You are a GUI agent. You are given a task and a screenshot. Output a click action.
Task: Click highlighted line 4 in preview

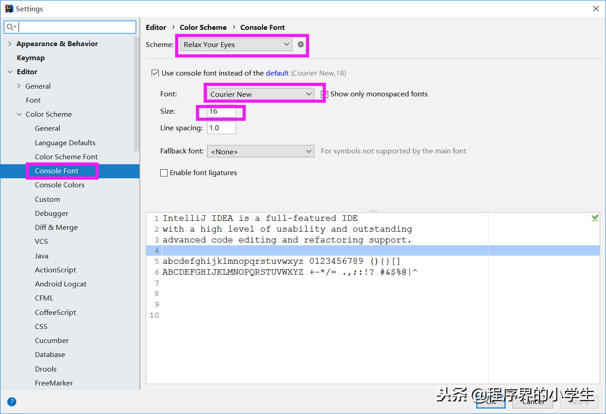point(373,251)
